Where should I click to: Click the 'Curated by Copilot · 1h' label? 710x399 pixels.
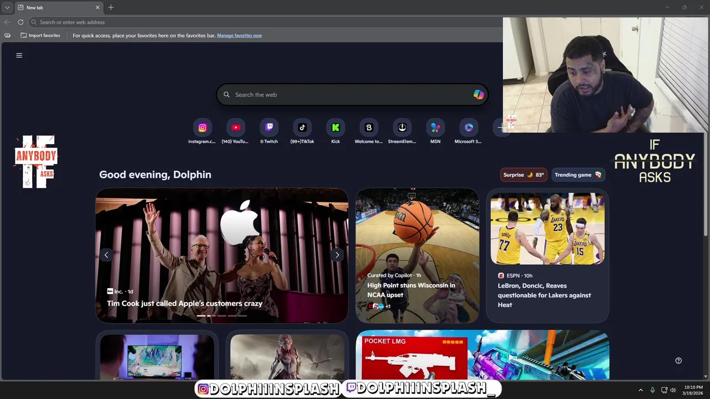394,275
